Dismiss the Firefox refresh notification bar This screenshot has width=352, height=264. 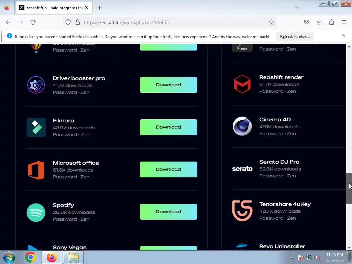(x=344, y=36)
